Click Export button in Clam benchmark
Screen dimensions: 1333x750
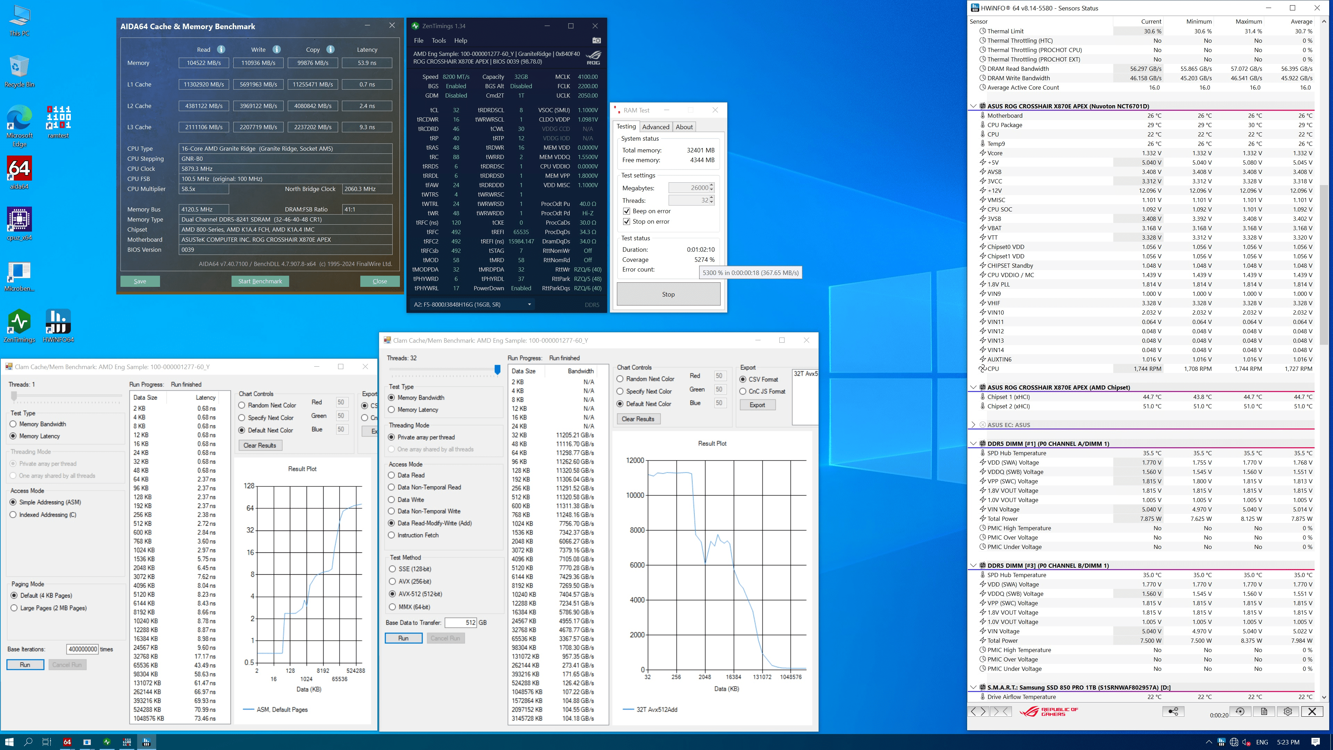tap(757, 405)
